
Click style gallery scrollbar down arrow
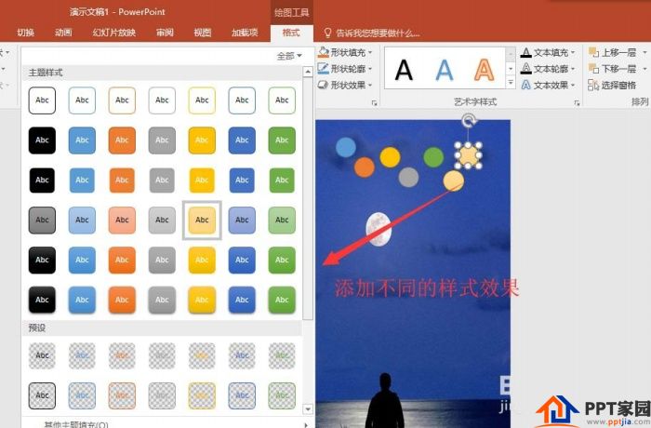(308, 409)
